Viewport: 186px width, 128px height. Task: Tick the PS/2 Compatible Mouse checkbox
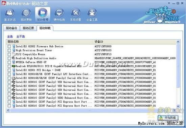(9, 54)
